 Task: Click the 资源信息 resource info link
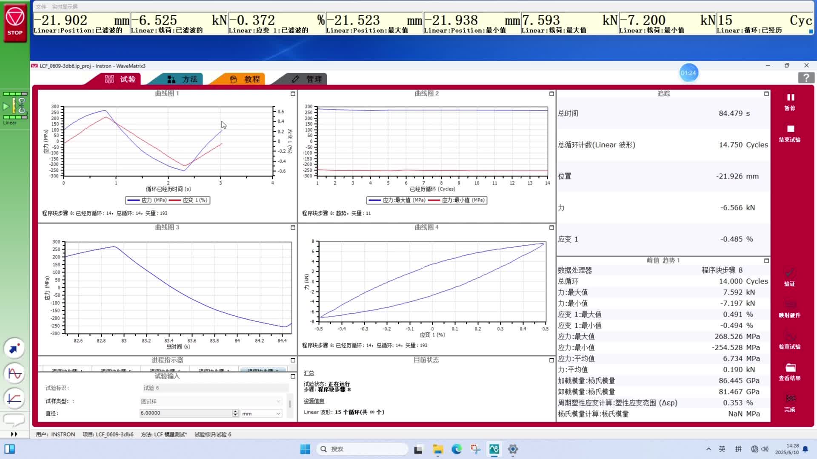[314, 401]
